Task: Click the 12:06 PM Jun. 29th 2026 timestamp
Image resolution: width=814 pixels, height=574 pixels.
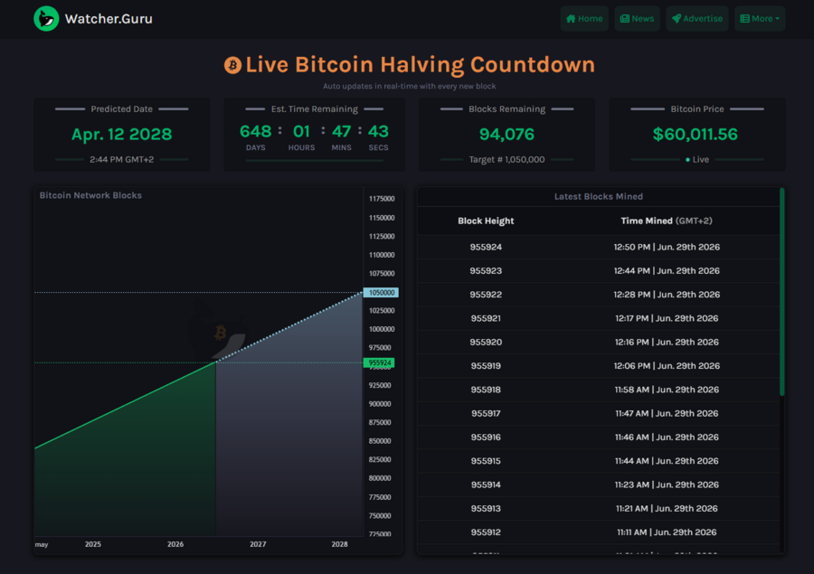Action: pyautogui.click(x=667, y=366)
